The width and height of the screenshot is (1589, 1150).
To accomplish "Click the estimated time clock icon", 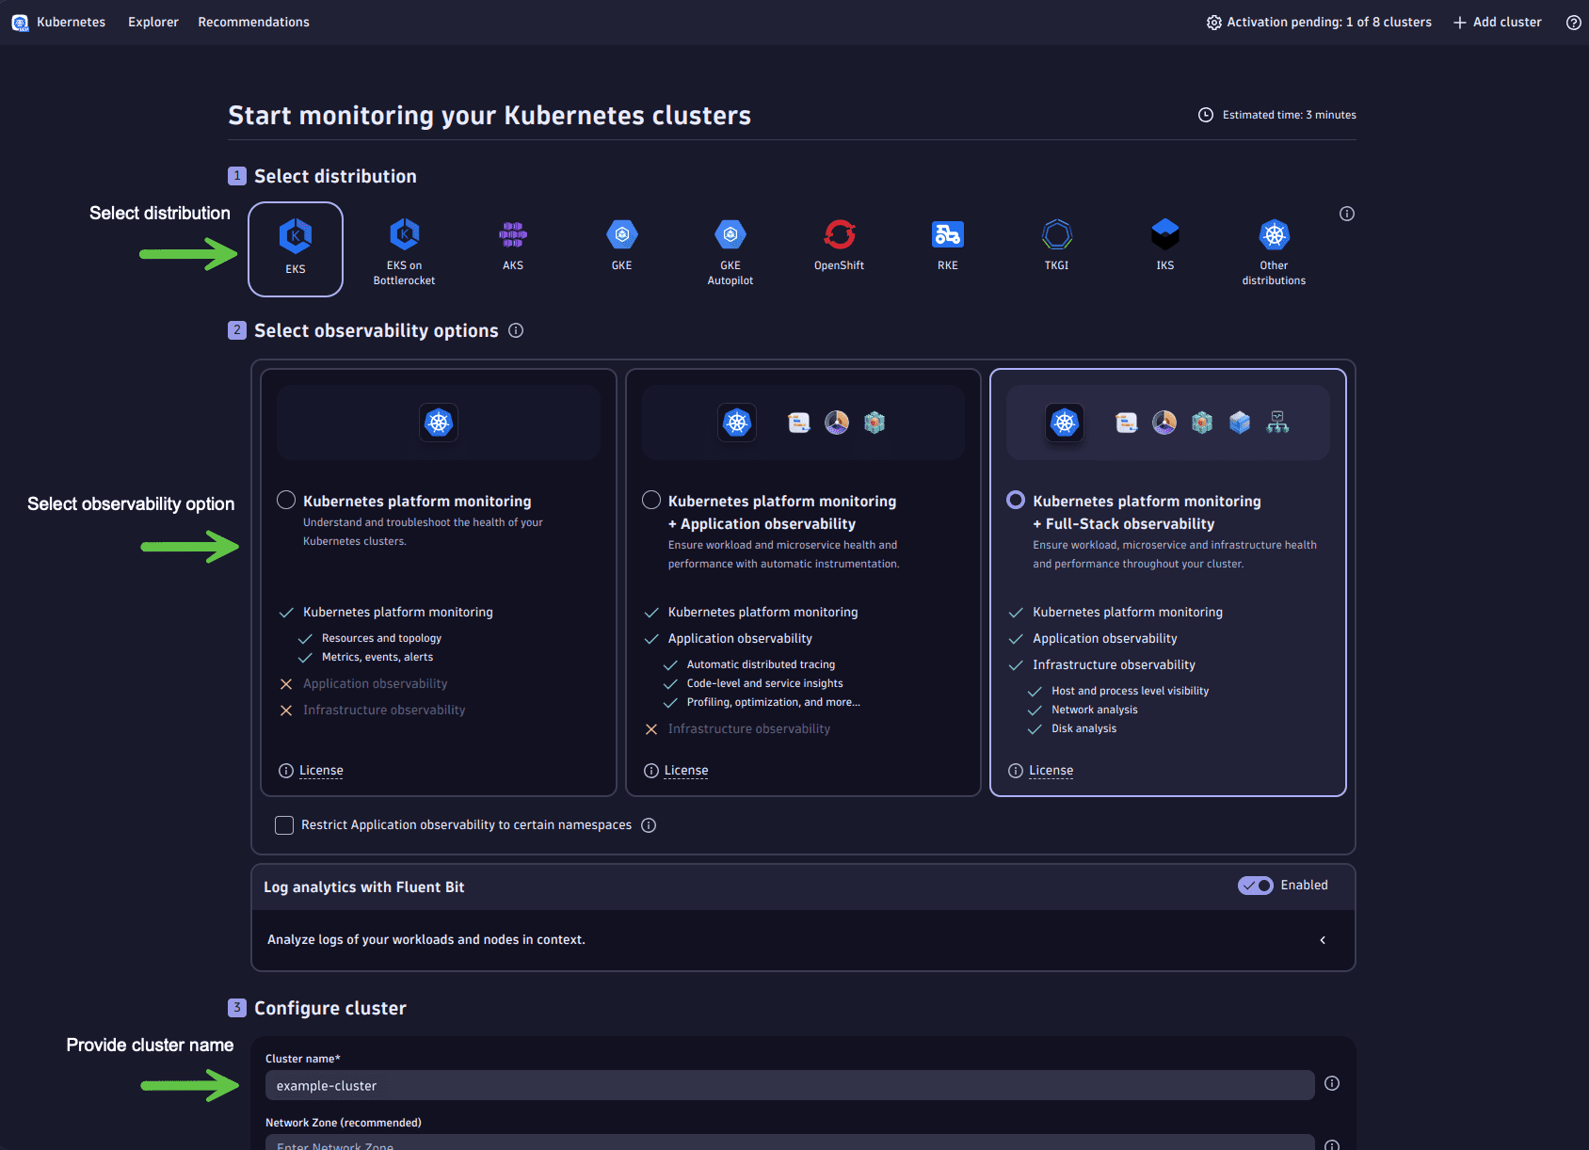I will [1206, 115].
